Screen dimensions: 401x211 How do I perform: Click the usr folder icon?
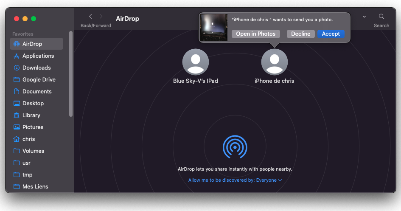coord(17,163)
